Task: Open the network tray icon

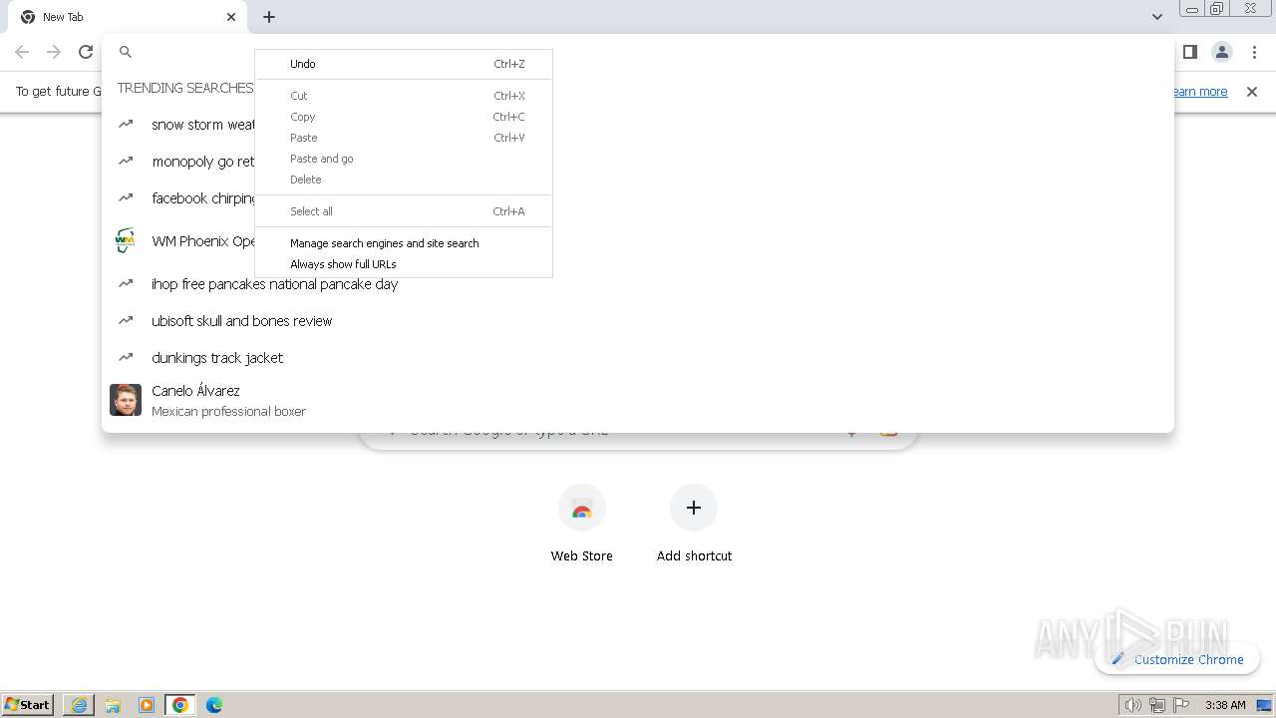Action: pos(1156,705)
